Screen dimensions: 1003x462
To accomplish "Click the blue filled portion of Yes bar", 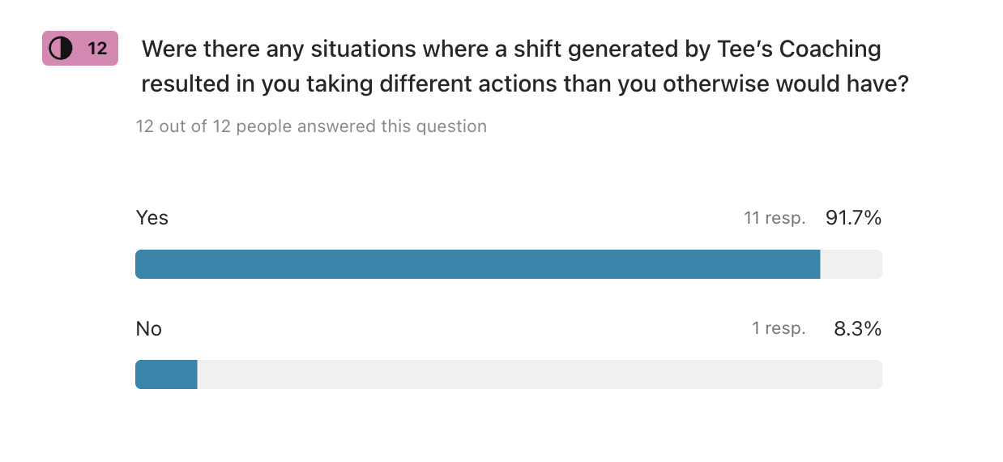I will click(x=477, y=264).
